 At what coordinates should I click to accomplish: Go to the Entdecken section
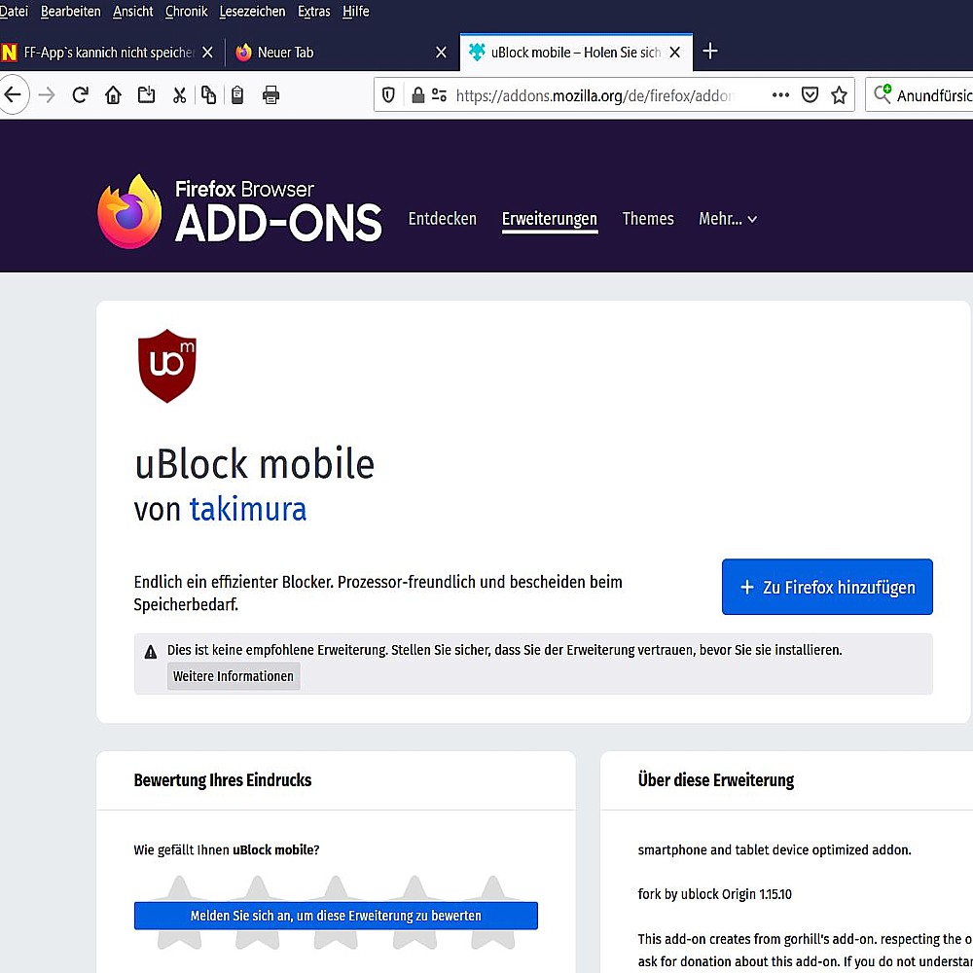[x=443, y=218]
